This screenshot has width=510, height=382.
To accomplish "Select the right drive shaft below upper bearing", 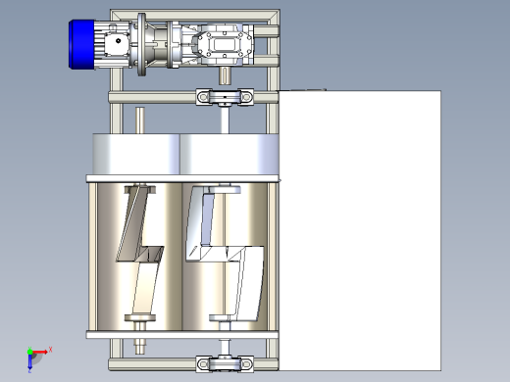I will pos(225,119).
